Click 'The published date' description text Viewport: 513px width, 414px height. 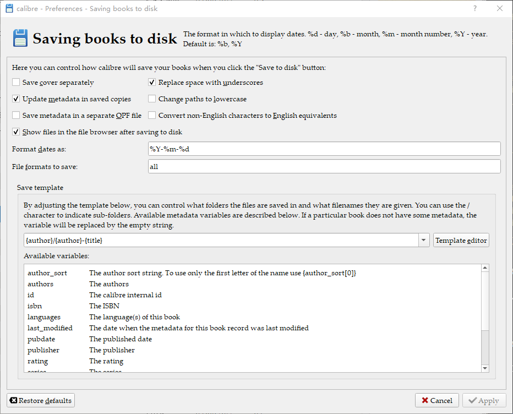(x=121, y=339)
